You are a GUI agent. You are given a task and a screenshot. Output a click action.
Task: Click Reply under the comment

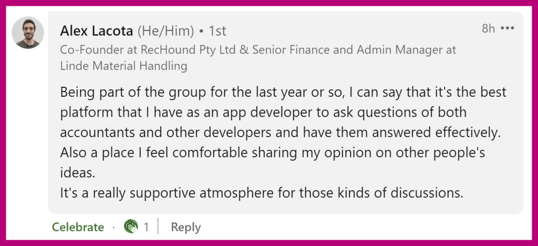(x=185, y=227)
